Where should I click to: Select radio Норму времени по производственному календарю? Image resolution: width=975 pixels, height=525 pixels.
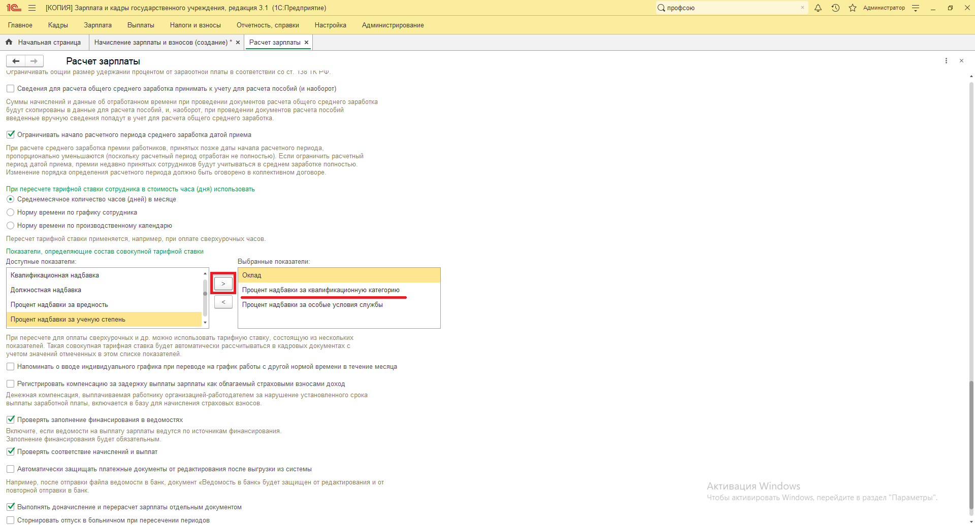tap(10, 226)
